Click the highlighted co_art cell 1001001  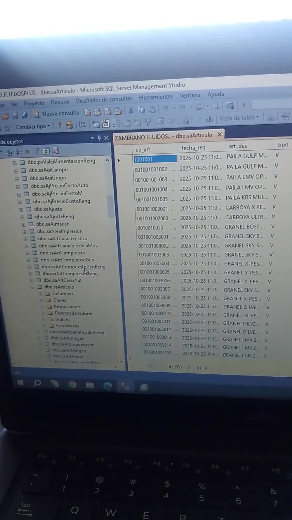155,159
